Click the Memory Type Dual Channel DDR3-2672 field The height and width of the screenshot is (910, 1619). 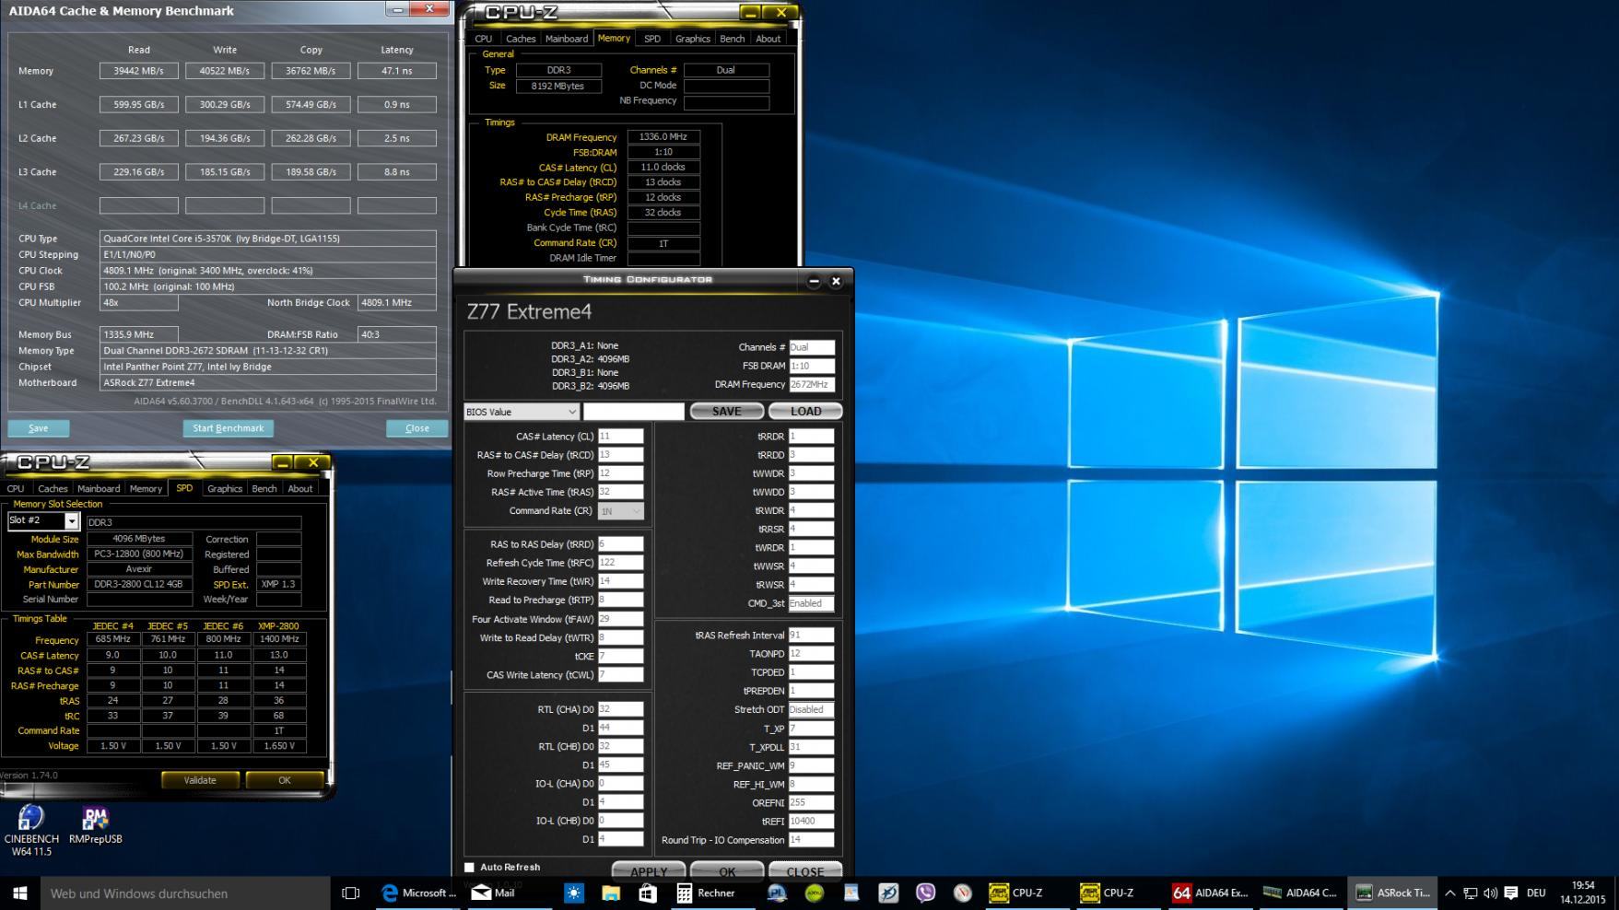(x=267, y=351)
